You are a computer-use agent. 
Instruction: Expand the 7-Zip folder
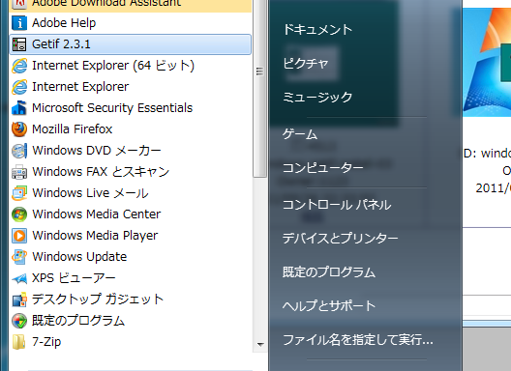(19, 342)
